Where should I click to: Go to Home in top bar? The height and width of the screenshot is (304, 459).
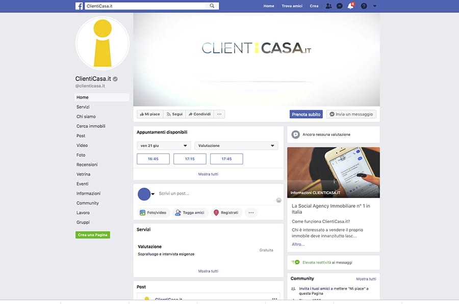coord(269,6)
